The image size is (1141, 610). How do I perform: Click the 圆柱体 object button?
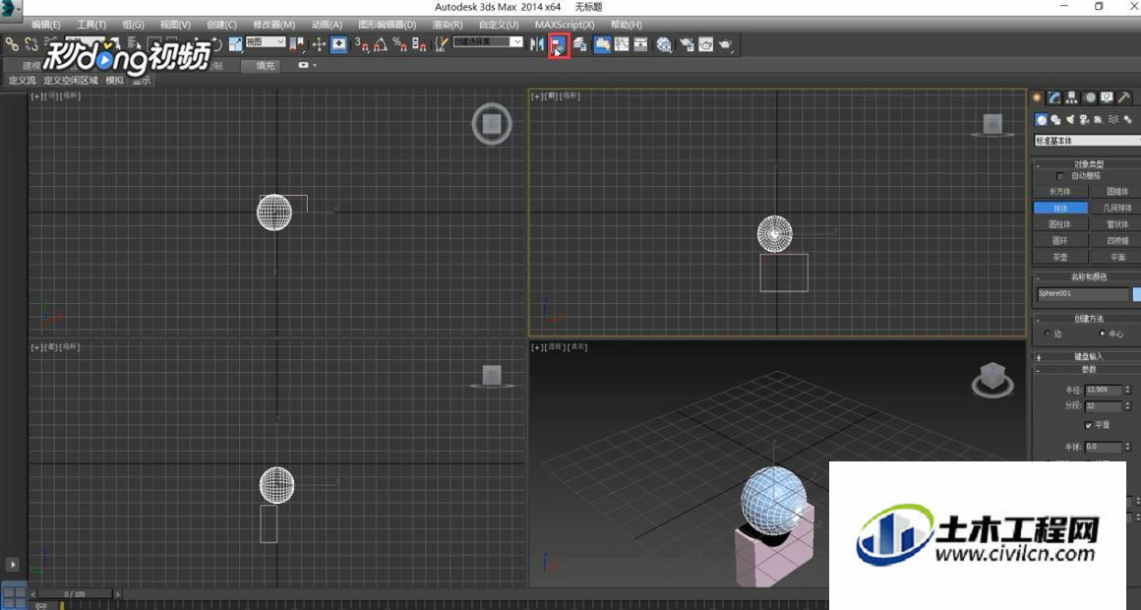[x=1060, y=224]
